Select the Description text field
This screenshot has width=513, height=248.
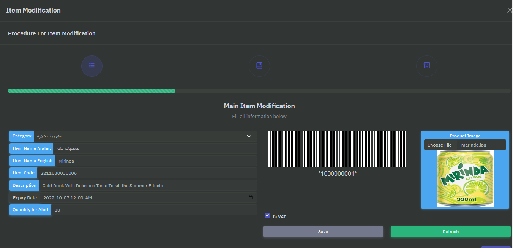[148, 186]
